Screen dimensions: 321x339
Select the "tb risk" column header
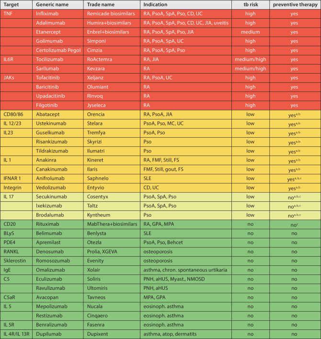250,4
